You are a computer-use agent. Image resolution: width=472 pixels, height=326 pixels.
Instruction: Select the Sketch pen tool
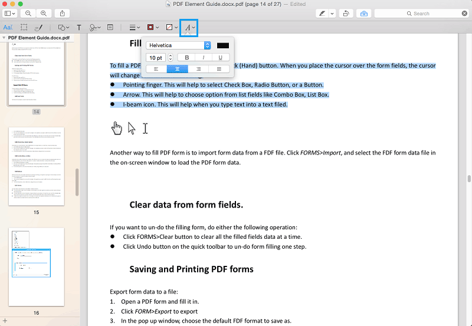click(38, 28)
